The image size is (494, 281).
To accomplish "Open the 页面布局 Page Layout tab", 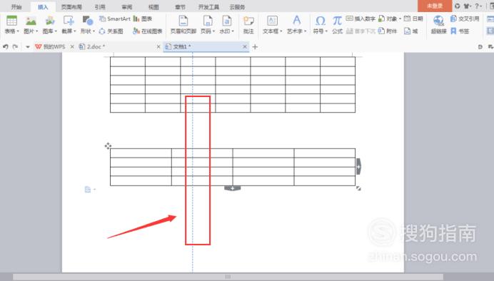I will 71,6.
